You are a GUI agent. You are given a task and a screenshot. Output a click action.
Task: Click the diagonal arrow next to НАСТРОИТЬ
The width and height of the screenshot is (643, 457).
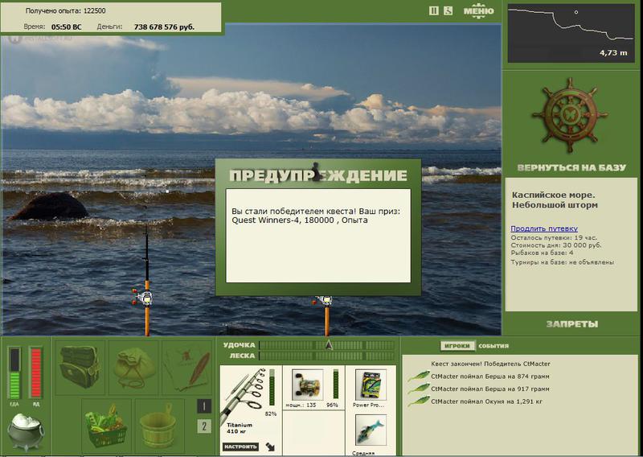270,447
